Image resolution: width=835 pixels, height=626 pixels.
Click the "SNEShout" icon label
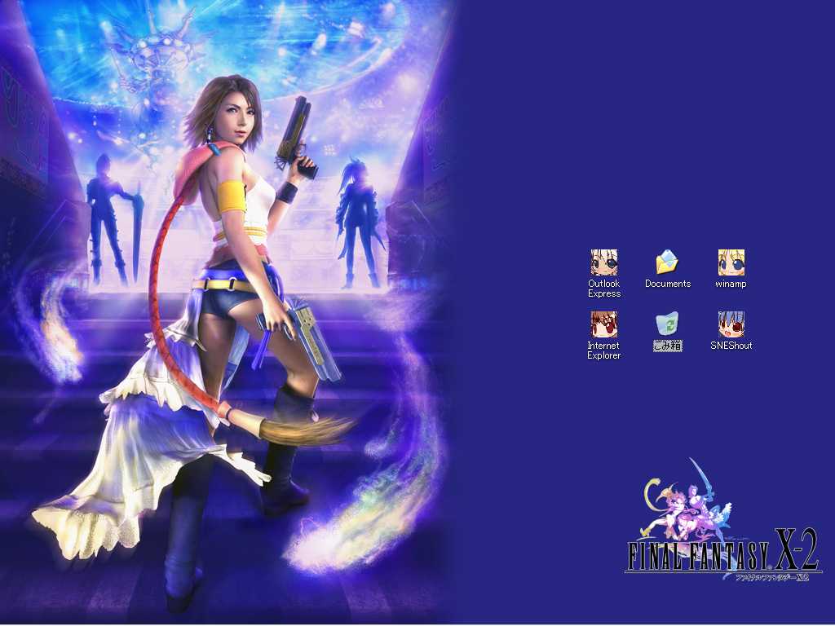(x=731, y=346)
